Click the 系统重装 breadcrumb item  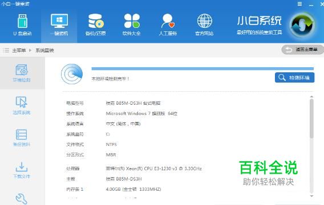pos(44,50)
